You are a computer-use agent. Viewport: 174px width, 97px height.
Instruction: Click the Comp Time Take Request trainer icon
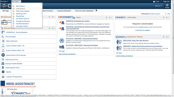(119, 42)
